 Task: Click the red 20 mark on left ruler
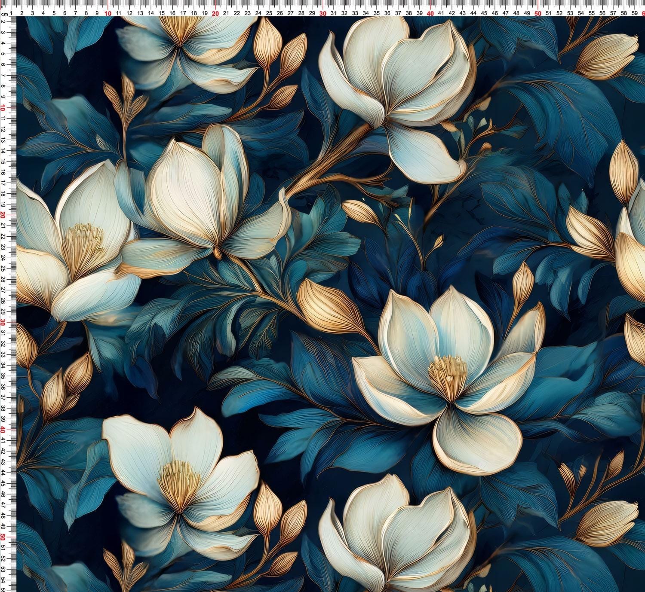pyautogui.click(x=3, y=215)
